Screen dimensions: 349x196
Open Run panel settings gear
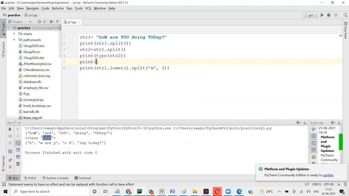pyautogui.click(x=298, y=122)
